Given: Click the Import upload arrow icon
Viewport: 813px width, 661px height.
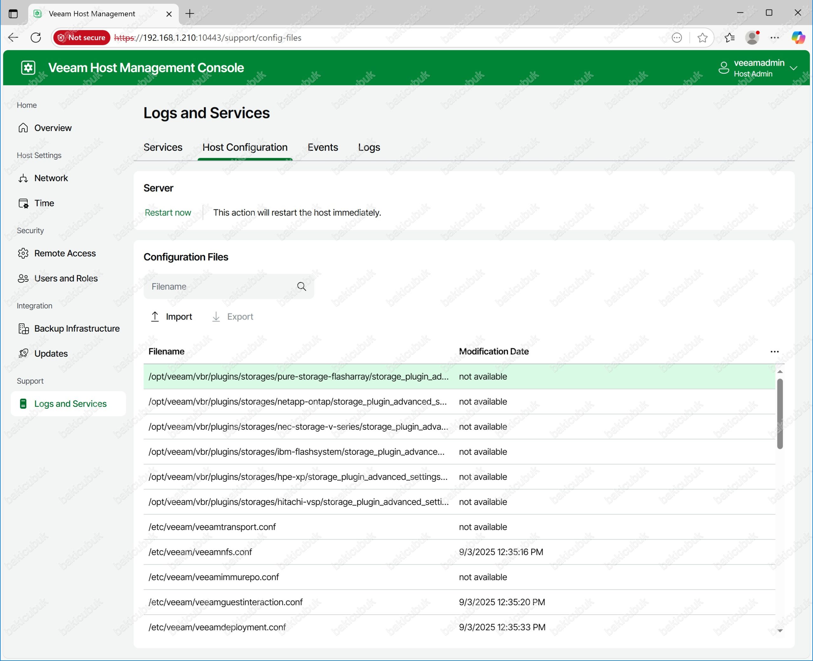Looking at the screenshot, I should click(x=155, y=316).
